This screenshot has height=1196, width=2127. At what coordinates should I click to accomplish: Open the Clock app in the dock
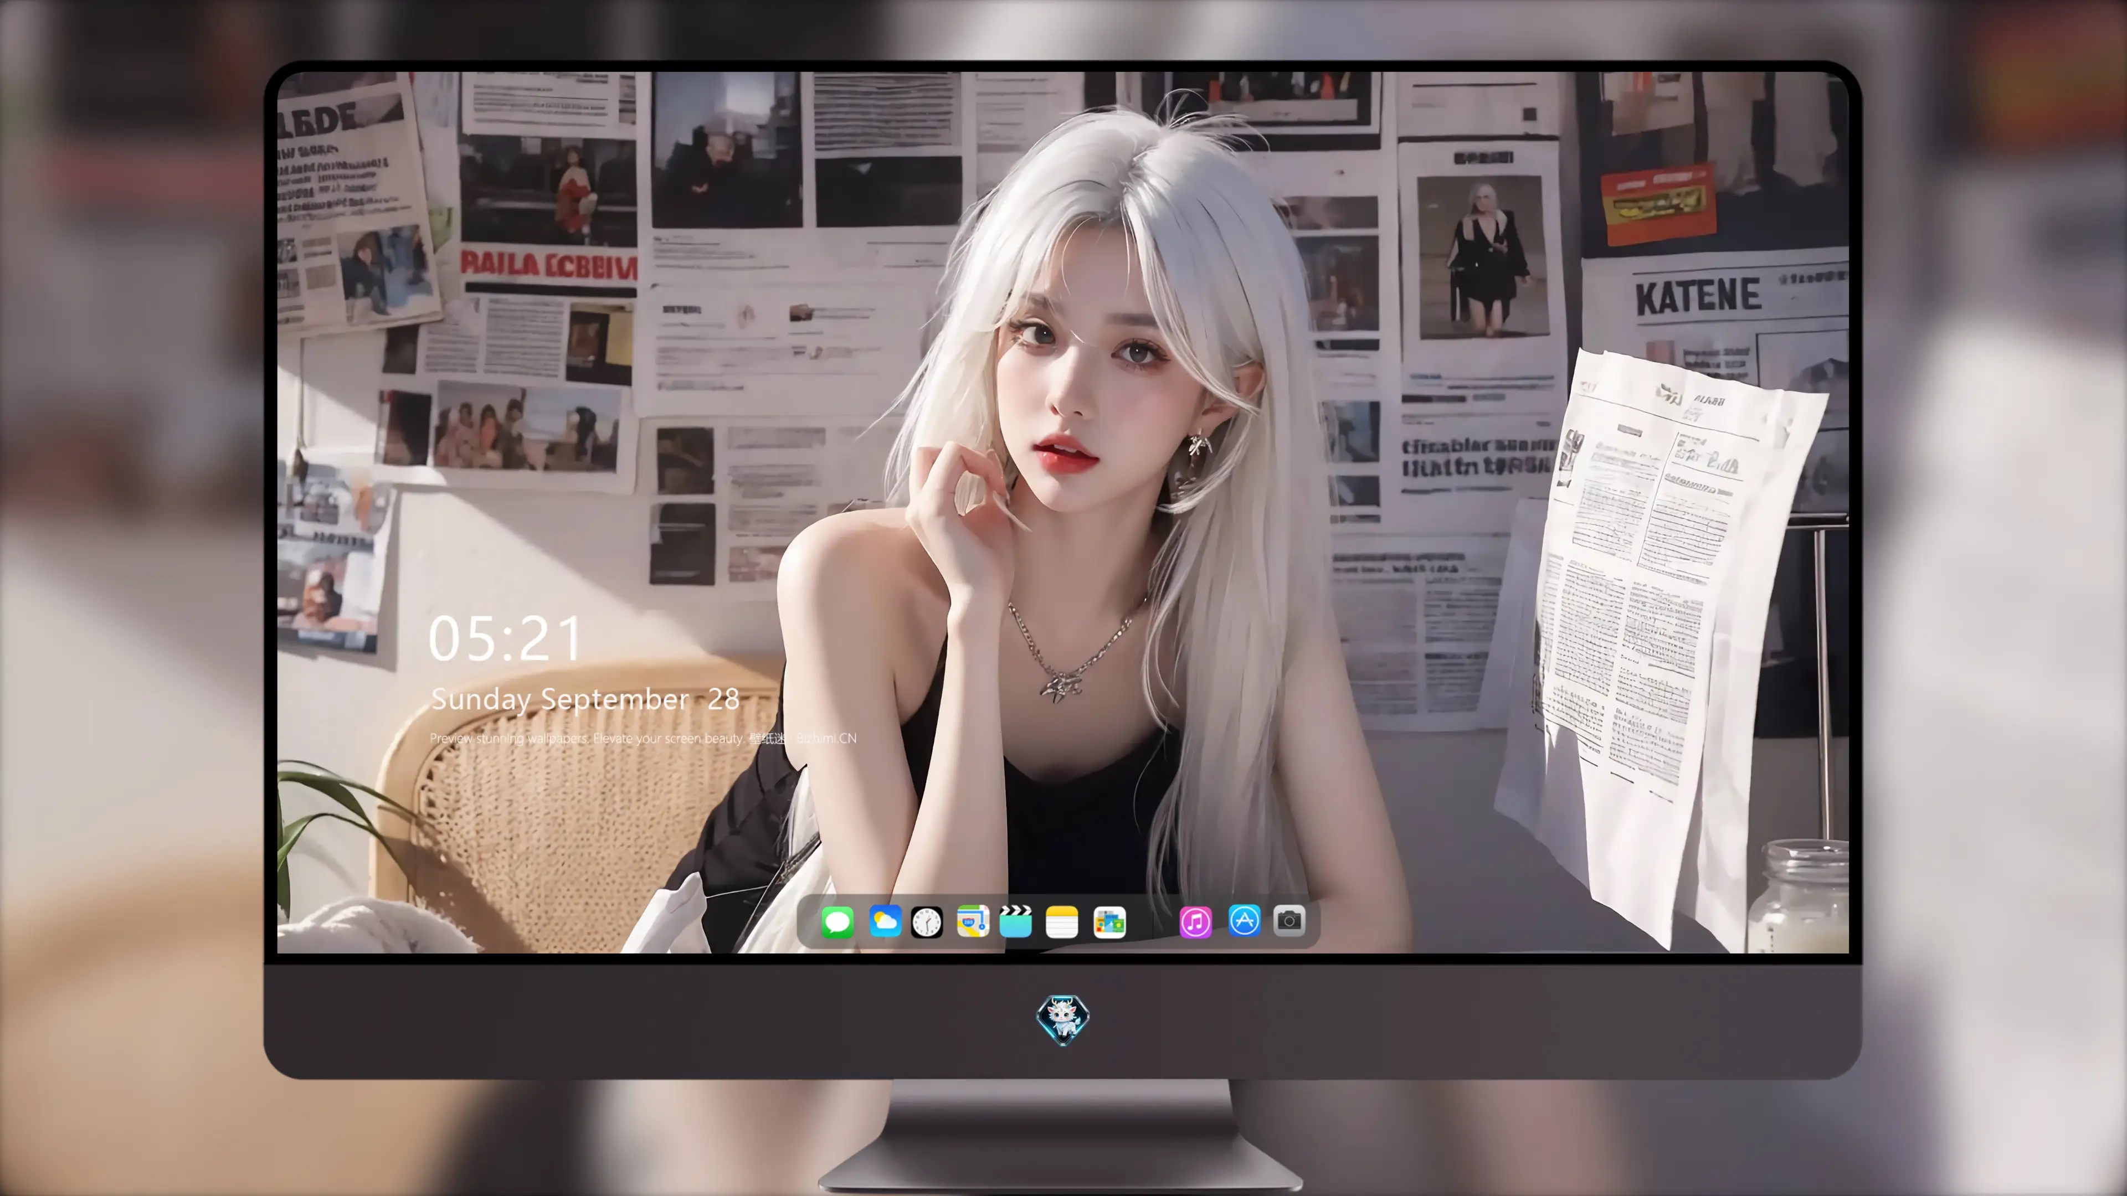[x=927, y=922]
